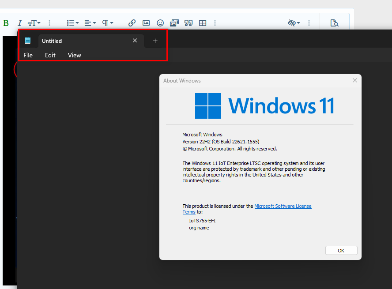
Task: Insert an image from editor toolbar
Action: 146,23
